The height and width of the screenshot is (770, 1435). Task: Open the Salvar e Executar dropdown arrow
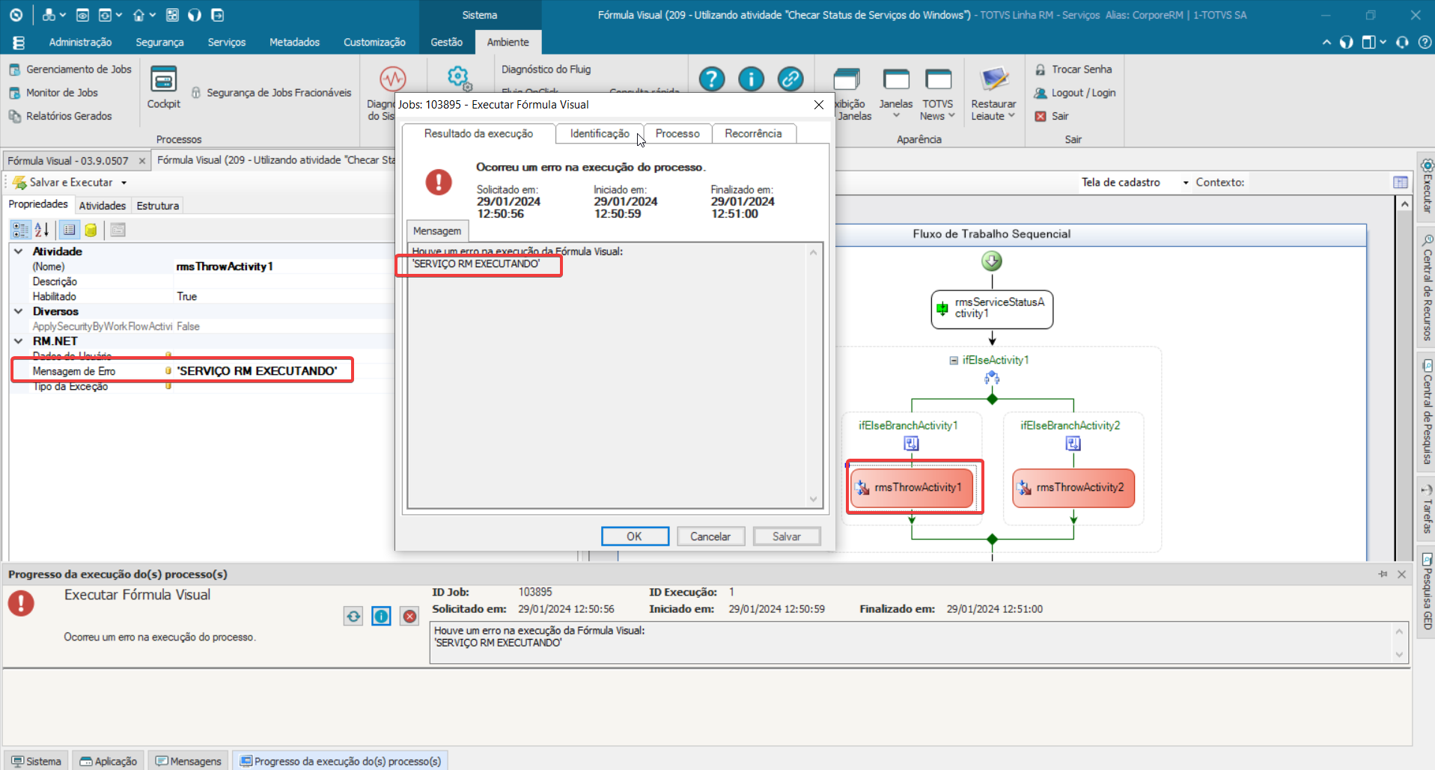(x=124, y=183)
